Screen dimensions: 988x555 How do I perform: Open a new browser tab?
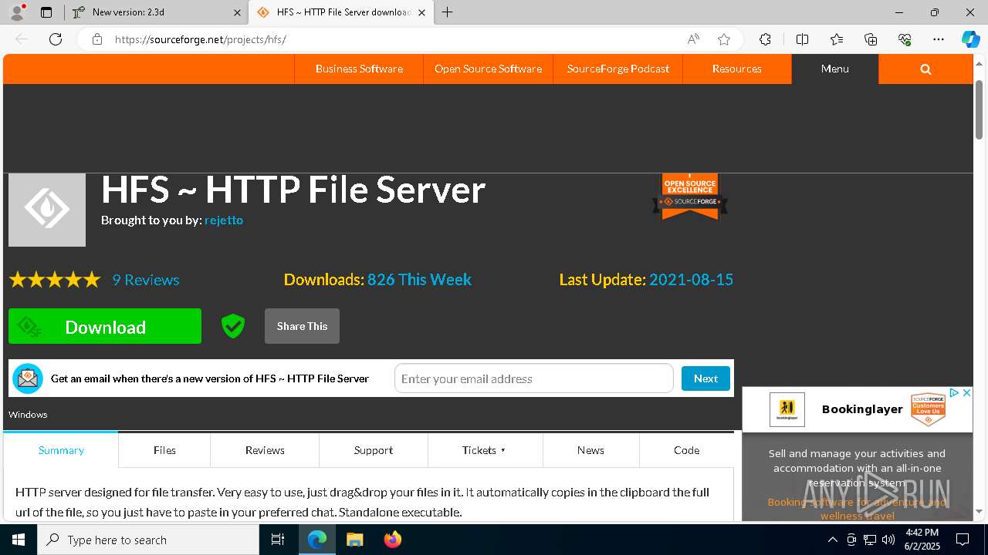(x=447, y=12)
